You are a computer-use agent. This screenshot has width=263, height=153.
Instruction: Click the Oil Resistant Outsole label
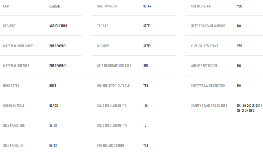point(114,86)
